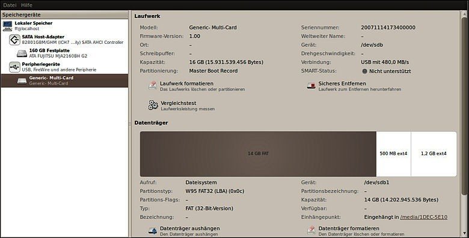Click the Speichergeräte column header
469x238 pixels.
tap(64, 14)
